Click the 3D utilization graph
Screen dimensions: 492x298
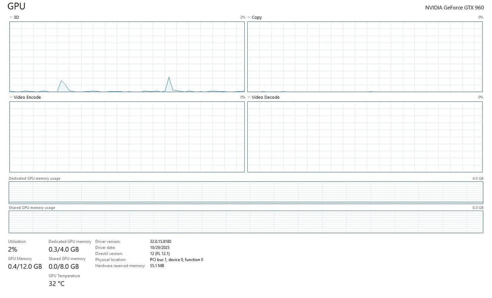pyautogui.click(x=127, y=57)
